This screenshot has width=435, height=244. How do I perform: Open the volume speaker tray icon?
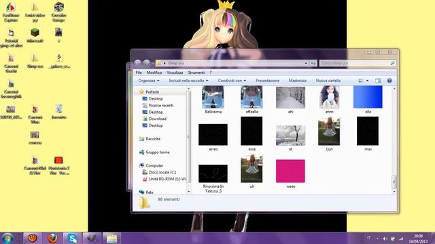tap(385, 239)
